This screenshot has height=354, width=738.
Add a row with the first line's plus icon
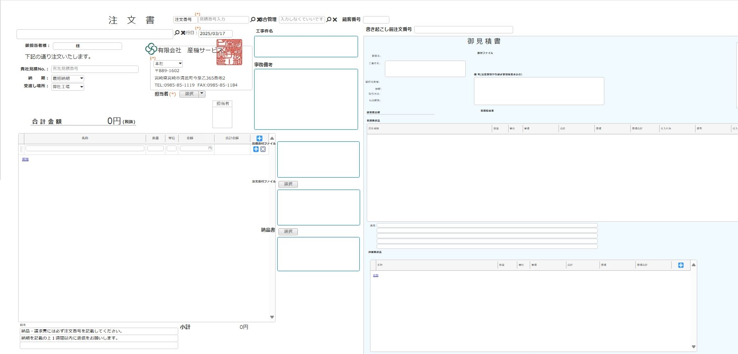pos(256,149)
